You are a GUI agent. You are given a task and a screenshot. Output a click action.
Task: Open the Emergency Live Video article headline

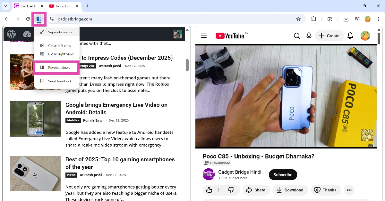pos(116,109)
